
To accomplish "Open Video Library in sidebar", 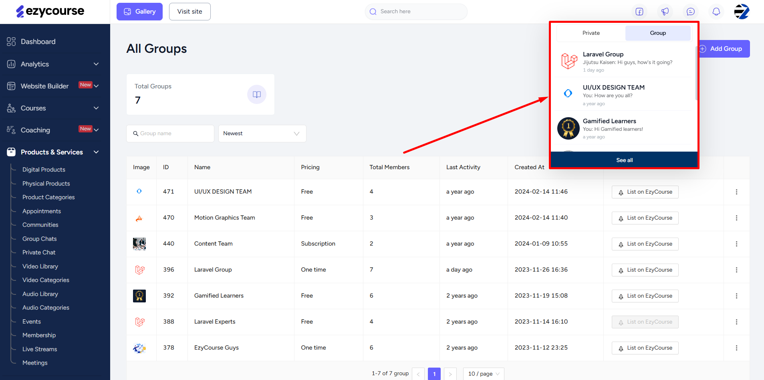I will coord(40,266).
